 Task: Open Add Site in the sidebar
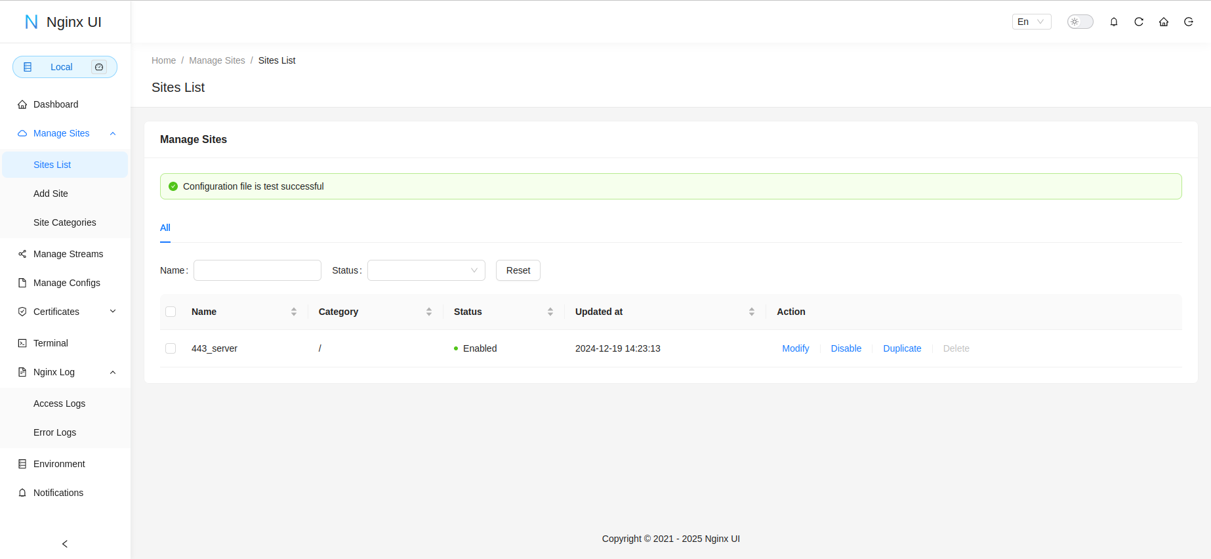51,194
